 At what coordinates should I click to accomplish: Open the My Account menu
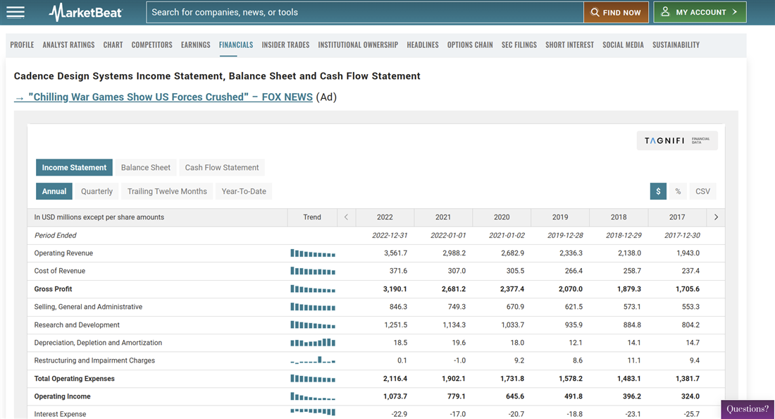700,12
